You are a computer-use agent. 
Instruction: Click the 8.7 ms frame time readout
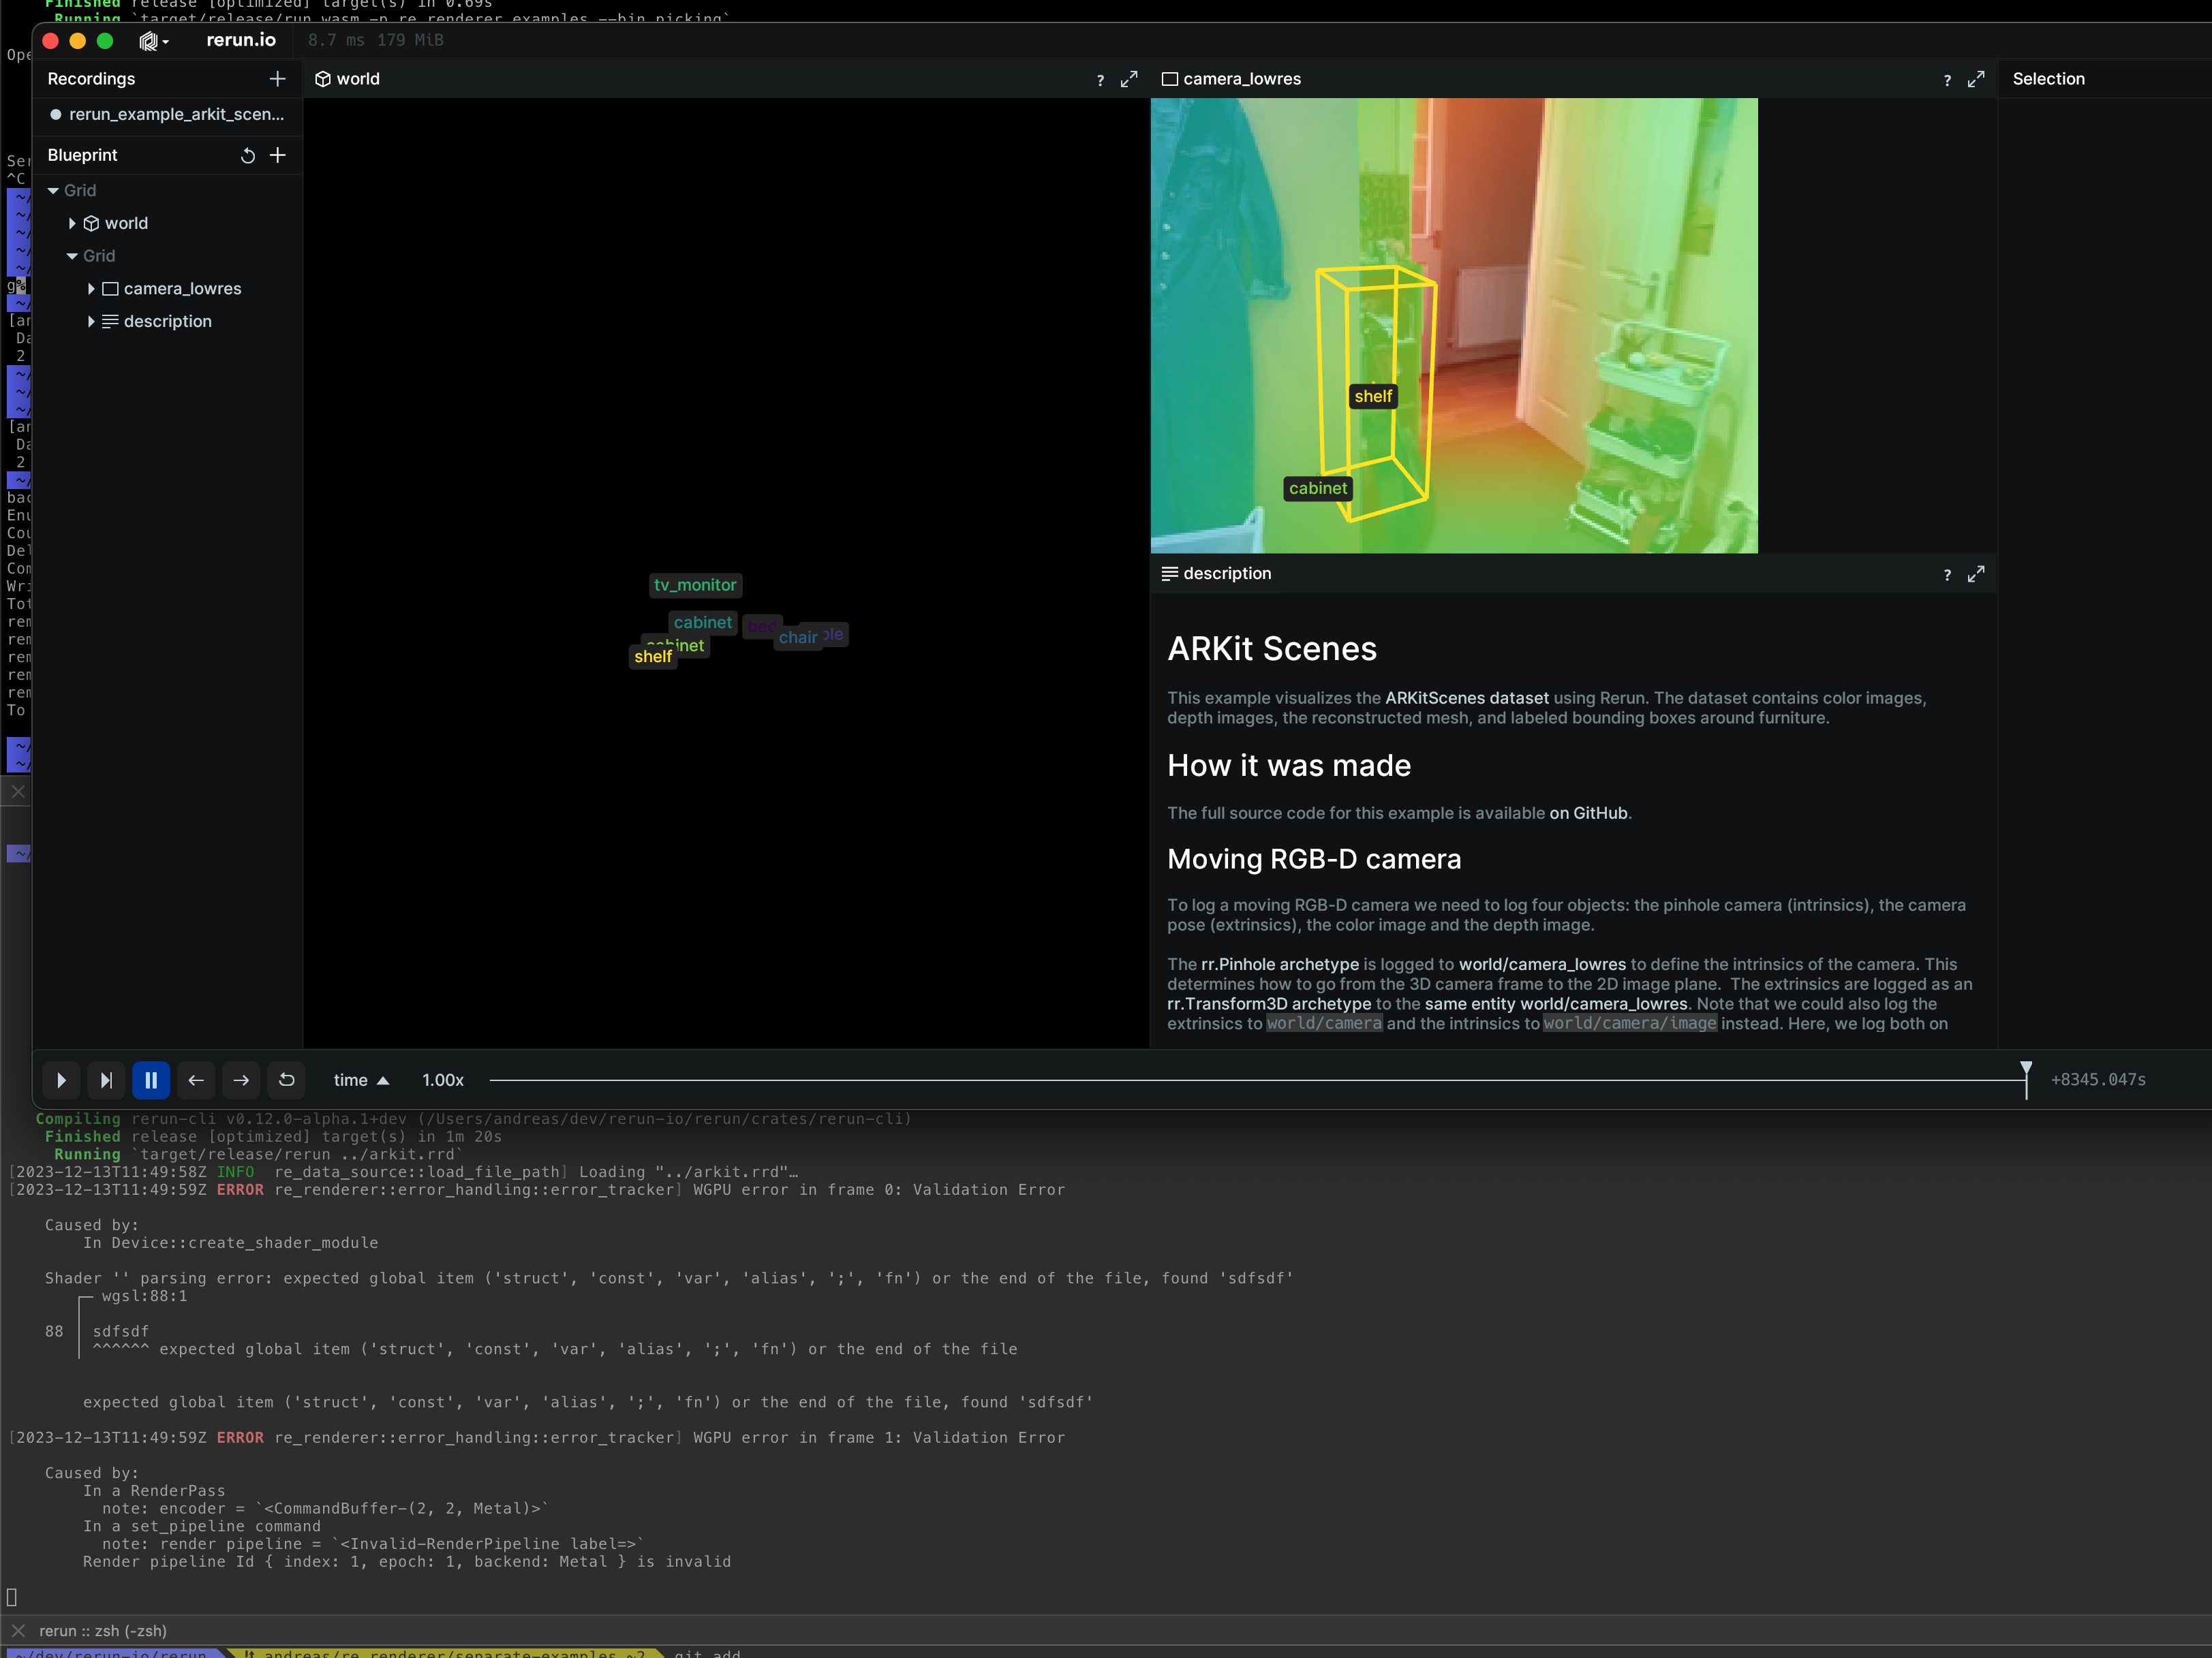pyautogui.click(x=336, y=40)
